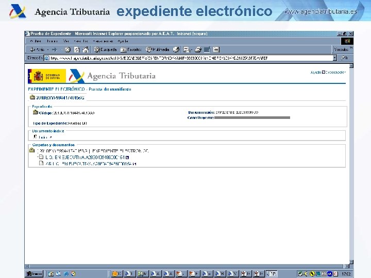The width and height of the screenshot is (371, 278).
Task: Click the yellow circle system tray icon
Action: [x=312, y=274]
